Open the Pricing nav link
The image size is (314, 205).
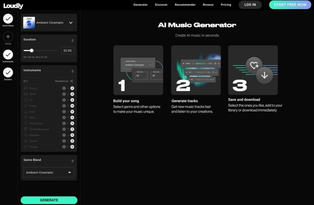[x=226, y=5]
